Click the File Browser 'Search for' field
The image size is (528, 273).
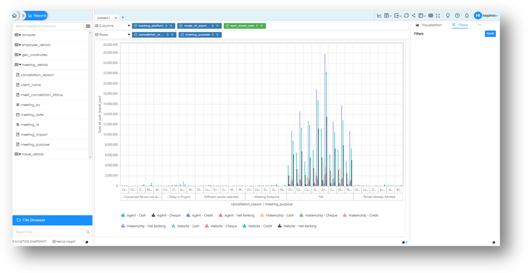pyautogui.click(x=48, y=232)
